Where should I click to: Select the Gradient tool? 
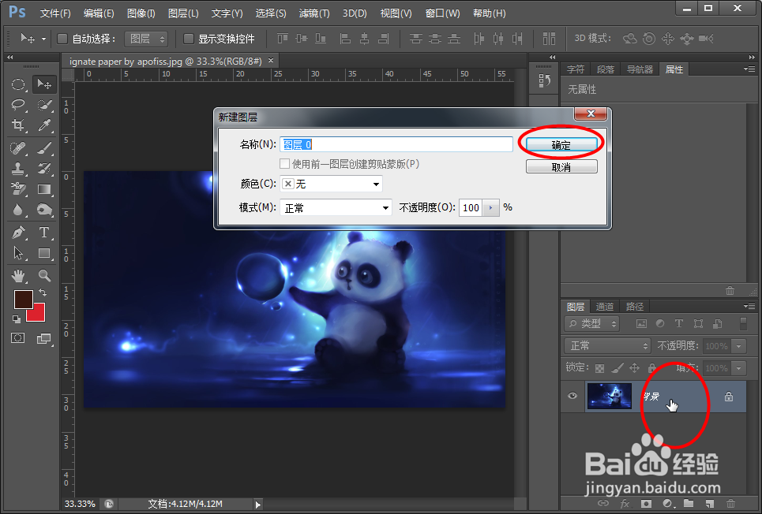pyautogui.click(x=44, y=188)
